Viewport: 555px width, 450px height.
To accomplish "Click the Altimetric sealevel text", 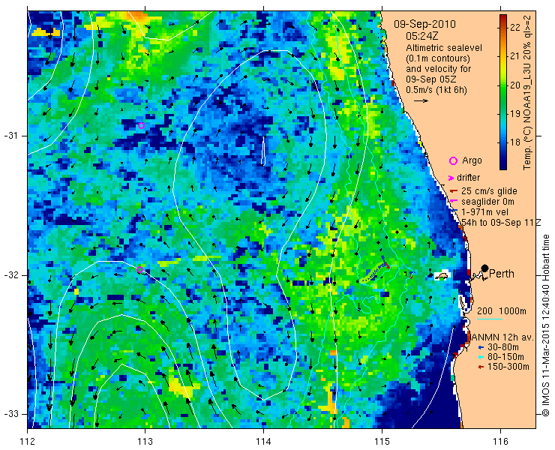I will (444, 47).
